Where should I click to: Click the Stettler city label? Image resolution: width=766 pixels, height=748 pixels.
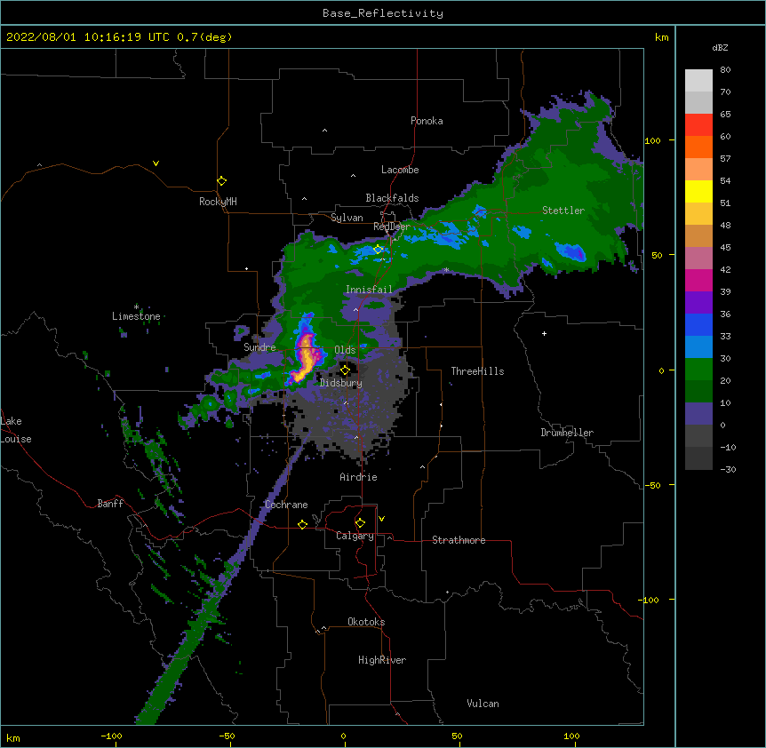click(x=563, y=211)
